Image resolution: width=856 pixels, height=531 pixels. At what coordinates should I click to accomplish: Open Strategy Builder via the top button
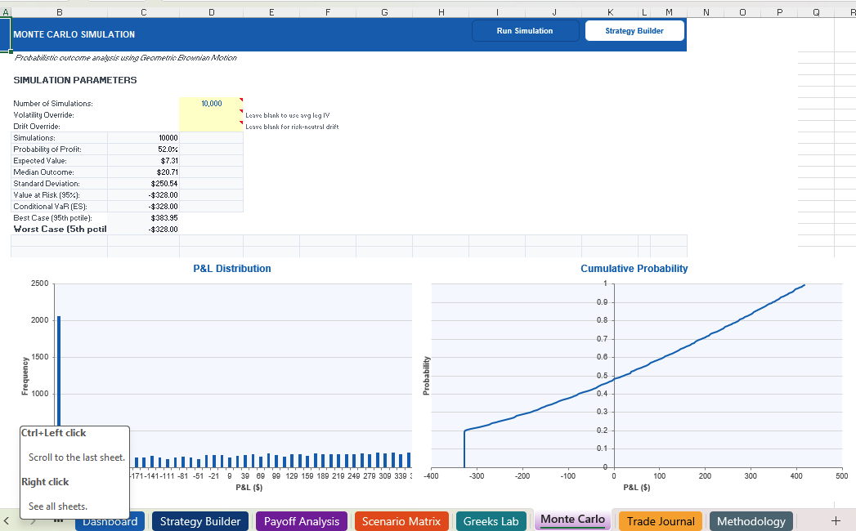[634, 30]
